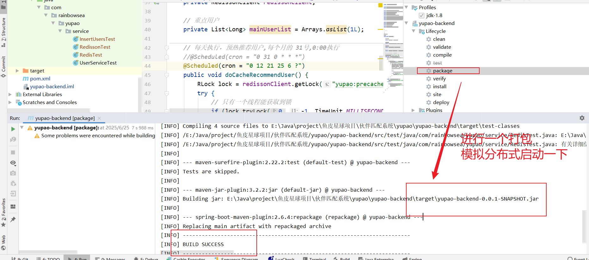Open pom.xml in the project tree
This screenshot has width=589, height=260.
(x=40, y=79)
